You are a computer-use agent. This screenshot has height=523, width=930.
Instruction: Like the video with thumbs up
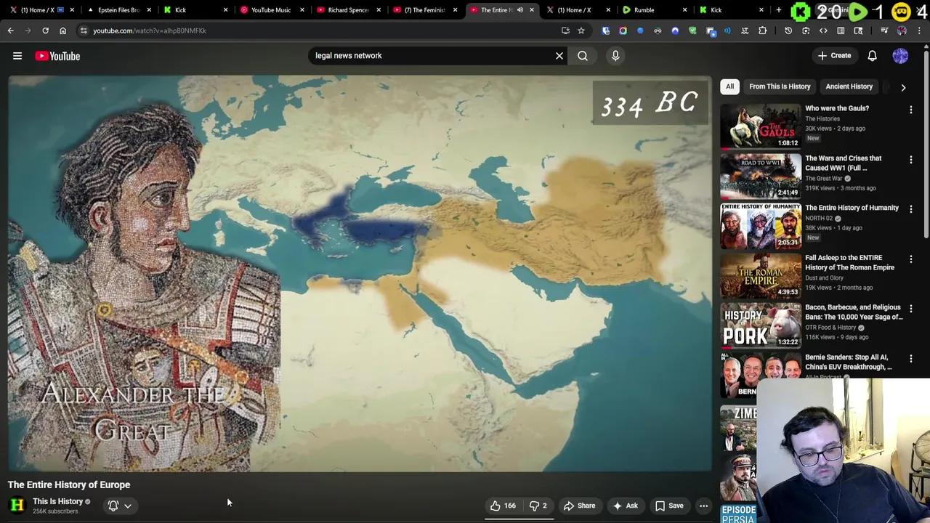tap(503, 506)
